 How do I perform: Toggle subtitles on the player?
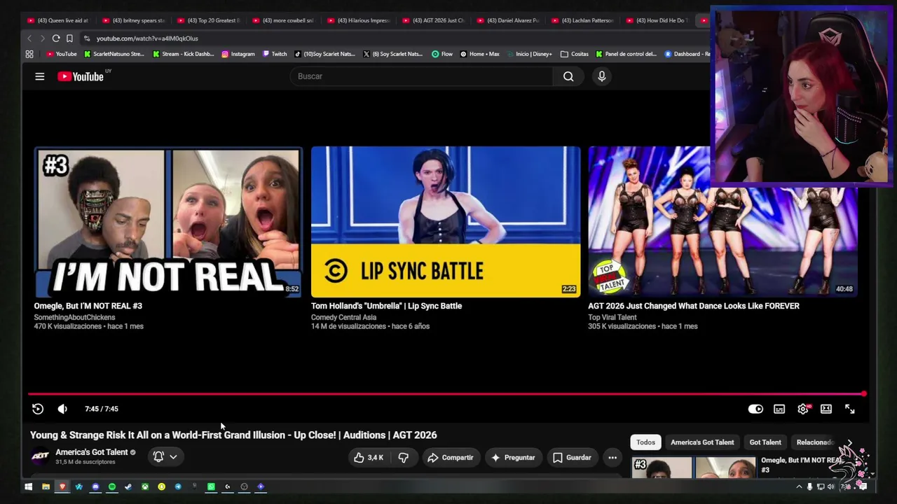coord(779,409)
